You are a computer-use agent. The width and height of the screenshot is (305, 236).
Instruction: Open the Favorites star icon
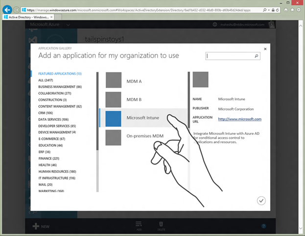(x=292, y=10)
